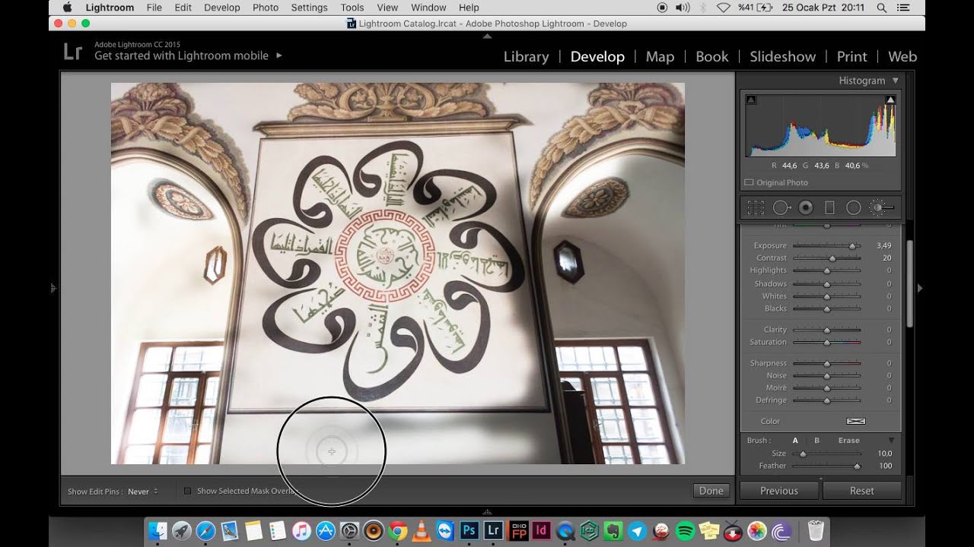Enable Show Selected Mask Overlay checkbox
Screen dimensions: 974x547
tap(187, 491)
